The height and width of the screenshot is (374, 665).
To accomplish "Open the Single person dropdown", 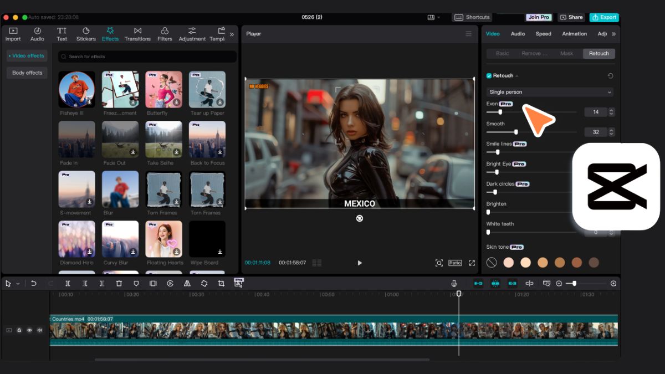I will [550, 92].
